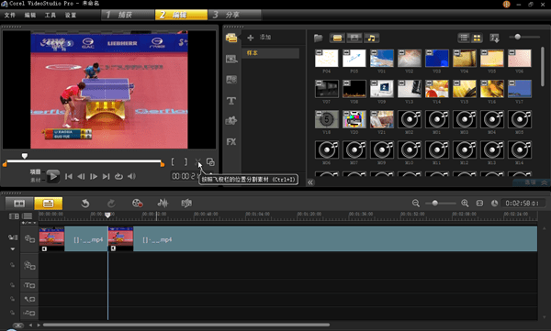The image size is (551, 331).
Task: Enlarge the preview window
Action: [210, 161]
